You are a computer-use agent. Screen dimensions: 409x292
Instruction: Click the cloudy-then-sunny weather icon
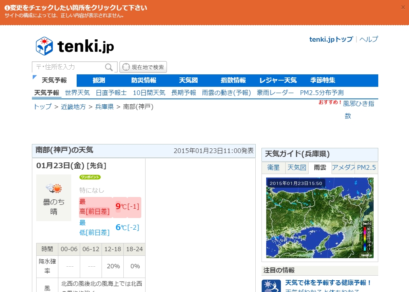pos(54,188)
